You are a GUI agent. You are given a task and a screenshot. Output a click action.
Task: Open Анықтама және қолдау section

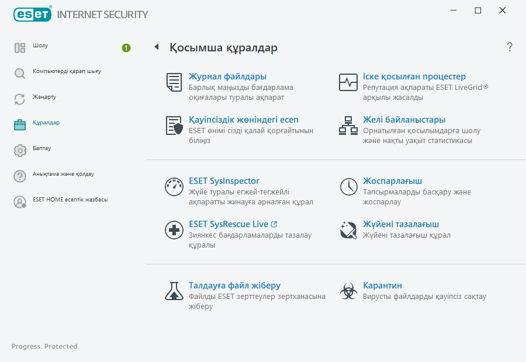pos(63,174)
